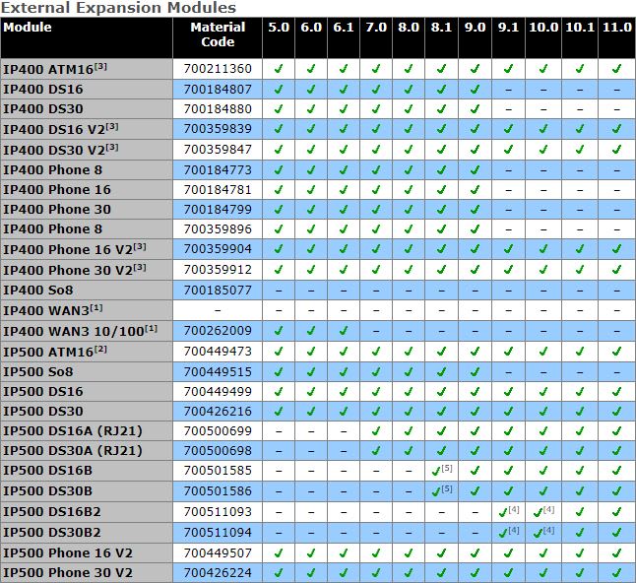Click IP400 DS30 checkmark under 9.0

pos(475,108)
